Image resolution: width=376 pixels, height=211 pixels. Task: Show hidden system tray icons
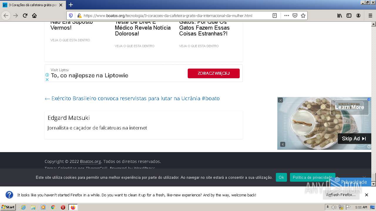pyautogui.click(x=328, y=207)
